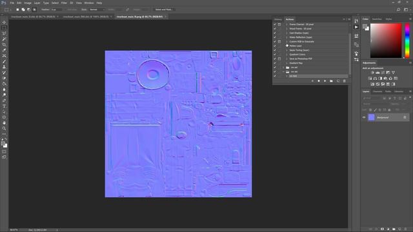Viewport: 413px width, 232px height.
Task: Click Stop Playing/Recording in Actions panel
Action: pos(312,81)
